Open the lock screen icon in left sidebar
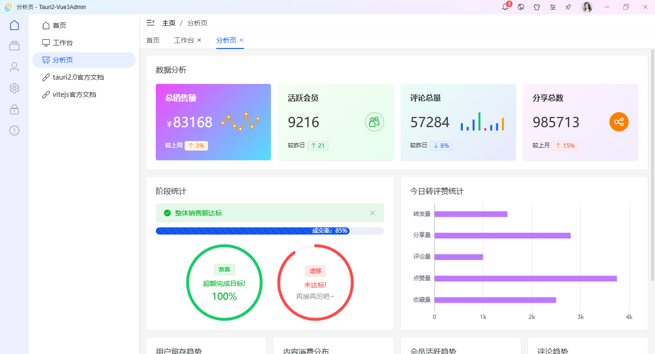The width and height of the screenshot is (655, 354). 14,109
